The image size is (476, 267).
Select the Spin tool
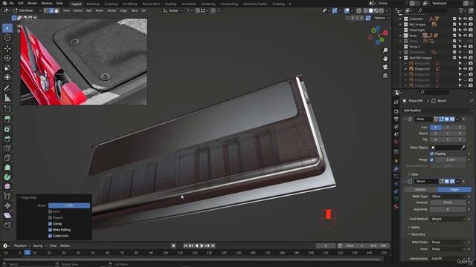(x=7, y=177)
